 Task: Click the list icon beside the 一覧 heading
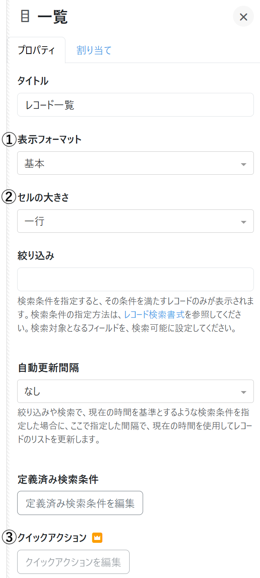tap(25, 17)
